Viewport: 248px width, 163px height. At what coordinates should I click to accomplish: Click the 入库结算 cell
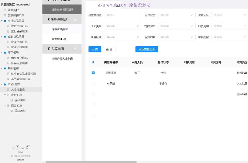pos(242,83)
